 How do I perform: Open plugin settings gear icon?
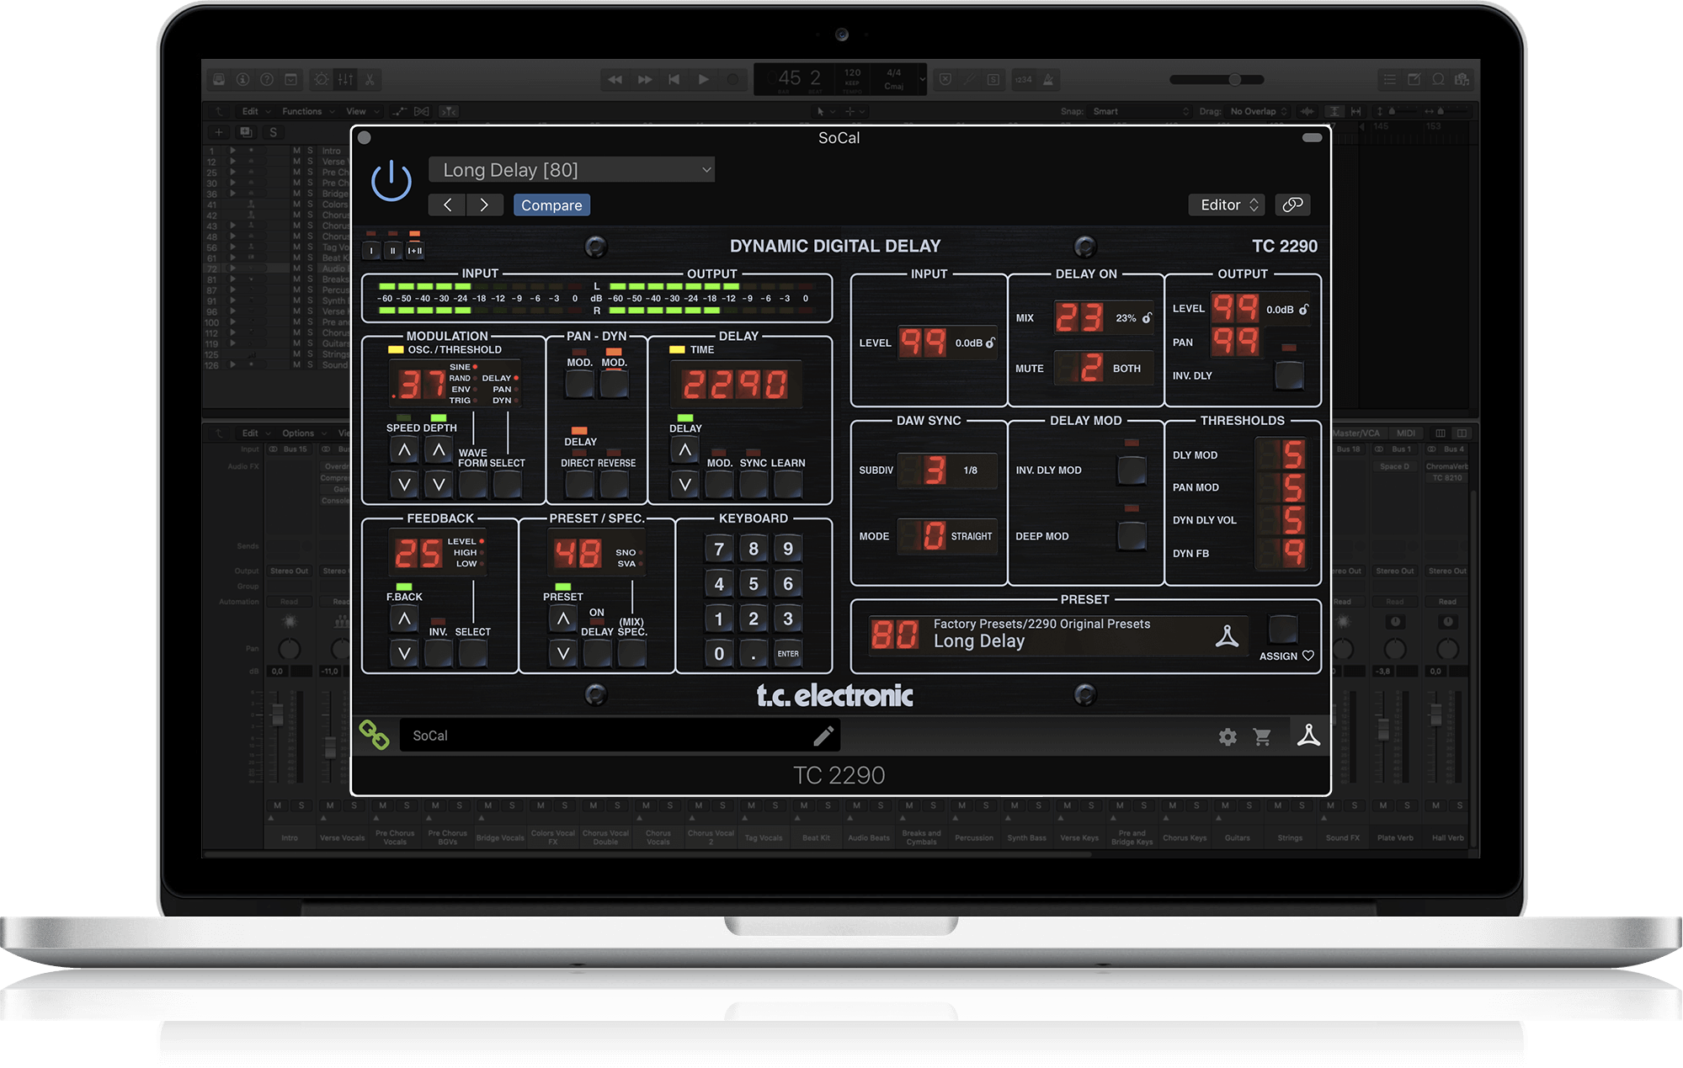click(1228, 737)
